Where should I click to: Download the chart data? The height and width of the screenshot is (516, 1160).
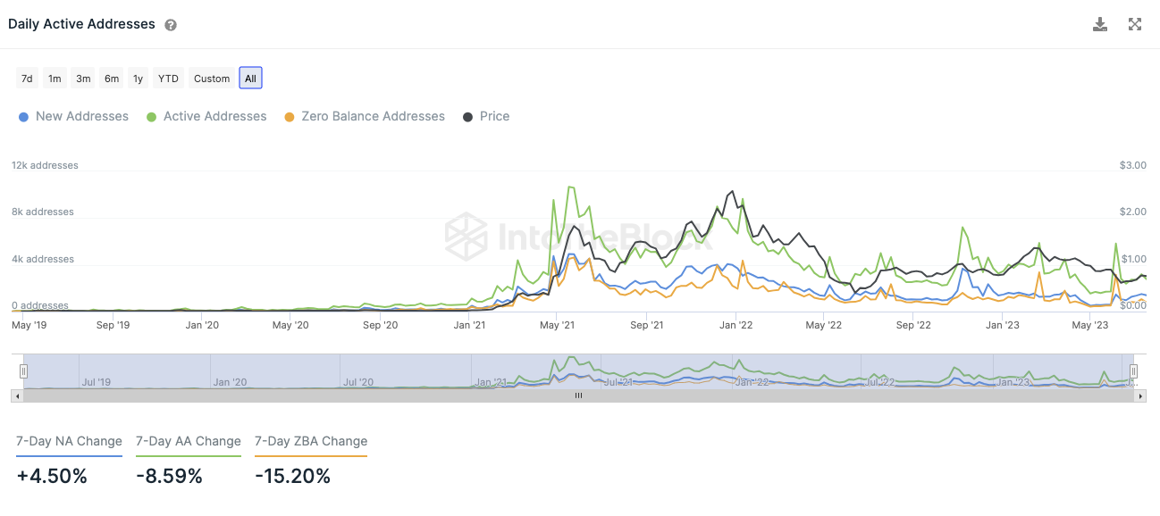pyautogui.click(x=1100, y=24)
